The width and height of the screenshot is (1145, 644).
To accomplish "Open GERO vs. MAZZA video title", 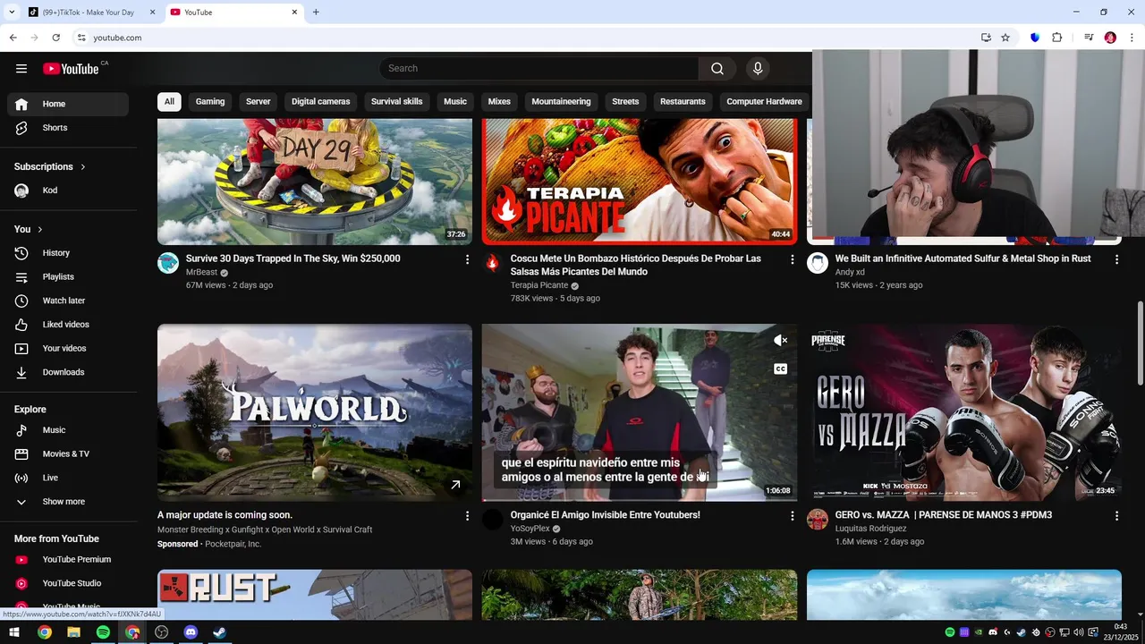I will 944,515.
